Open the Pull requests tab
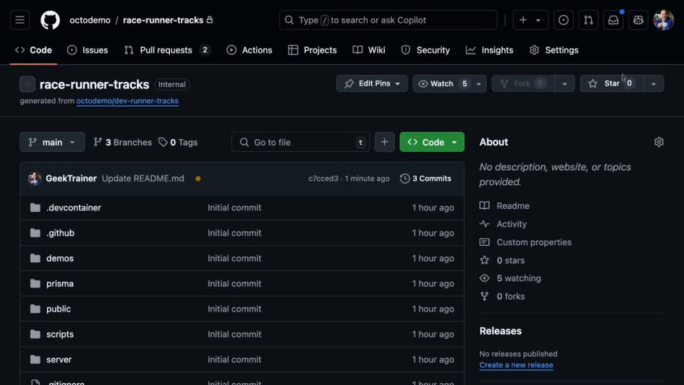Screen dimensions: 684x385 click(x=168, y=50)
